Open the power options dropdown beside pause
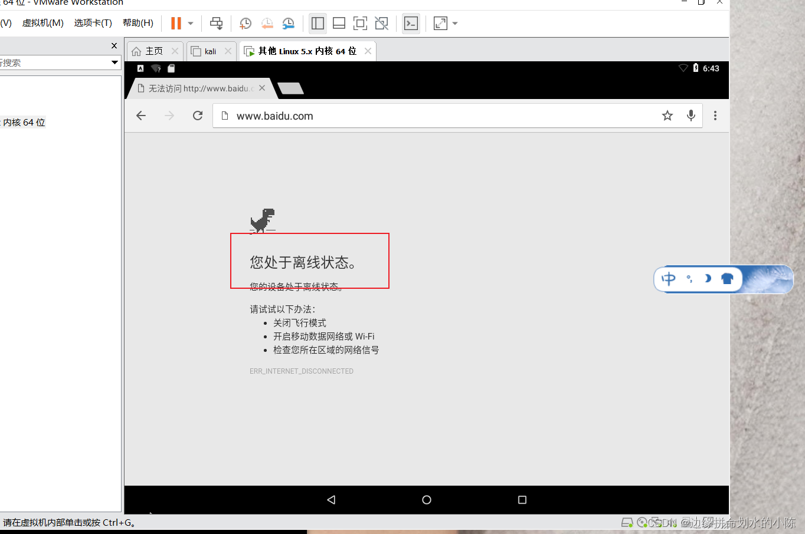 tap(191, 24)
